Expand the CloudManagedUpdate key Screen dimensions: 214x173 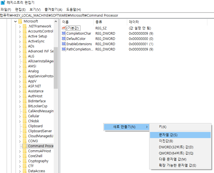click(20, 136)
